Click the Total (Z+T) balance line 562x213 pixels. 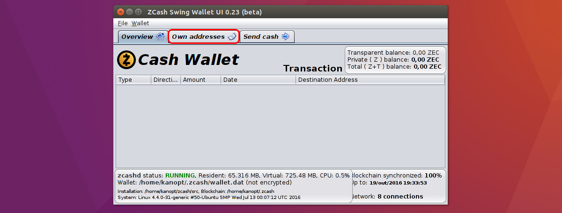tap(394, 67)
